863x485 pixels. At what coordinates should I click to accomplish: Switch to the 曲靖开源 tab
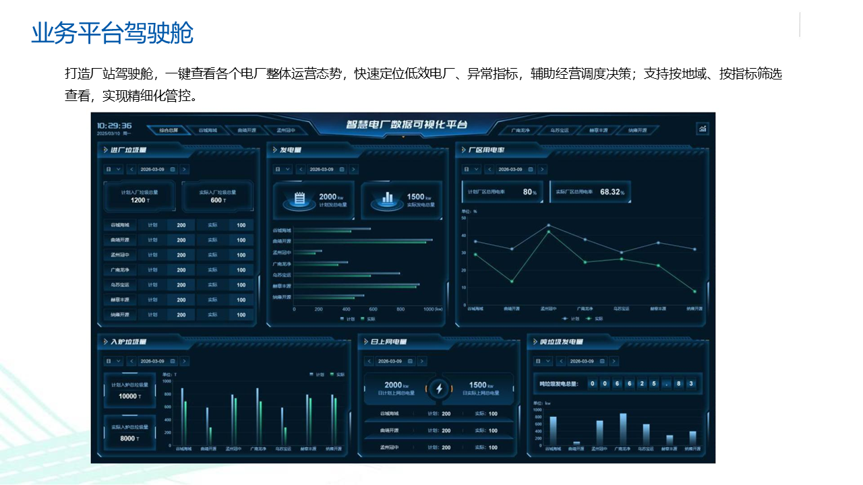247,130
